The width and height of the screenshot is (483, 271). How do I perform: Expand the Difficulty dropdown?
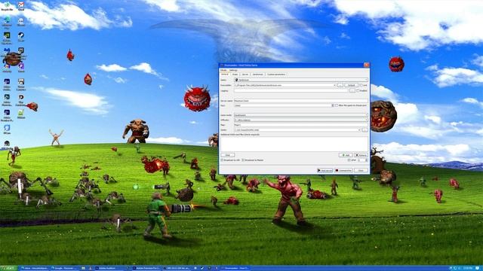point(301,120)
